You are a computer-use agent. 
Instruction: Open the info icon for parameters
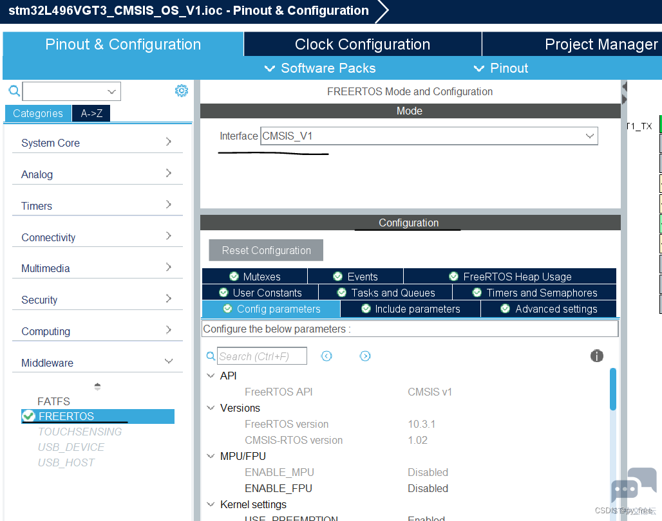click(596, 356)
